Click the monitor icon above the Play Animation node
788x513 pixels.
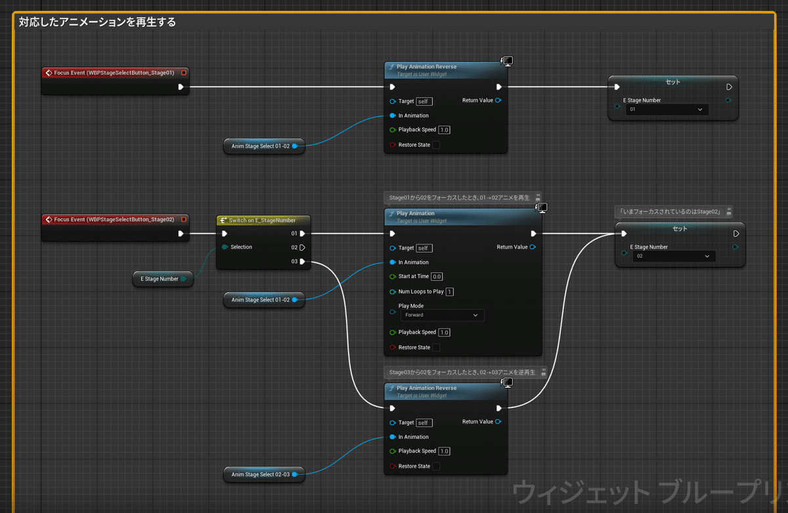click(542, 208)
